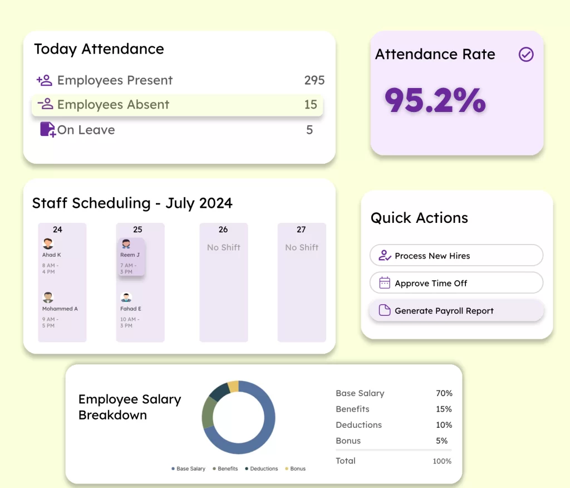Click the Process New Hires person icon
This screenshot has width=570, height=488.
(385, 256)
